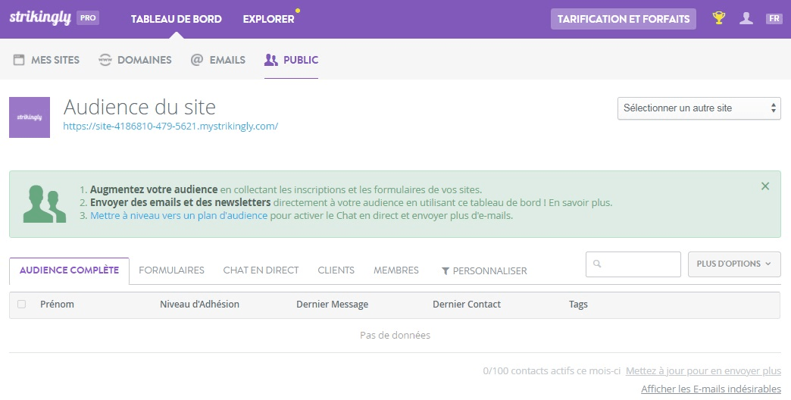The width and height of the screenshot is (791, 400).
Task: Click the purple strikingly site thumbnail
Action: pos(30,117)
